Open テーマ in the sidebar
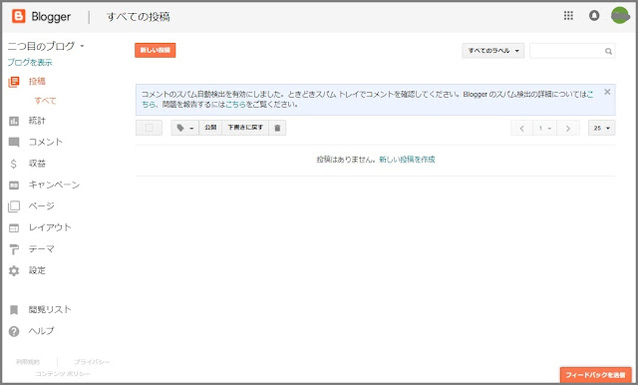 (x=42, y=249)
